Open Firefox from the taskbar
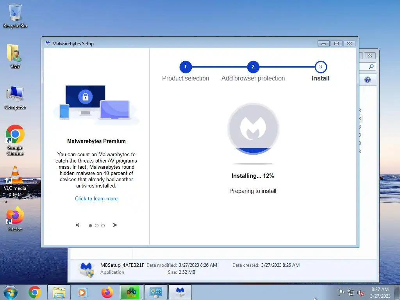The width and height of the screenshot is (400, 300). tap(107, 292)
